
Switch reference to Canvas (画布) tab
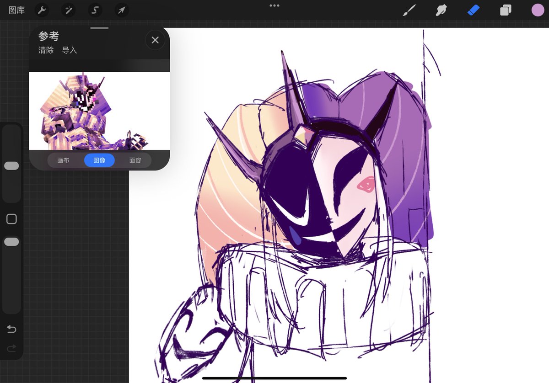click(64, 160)
